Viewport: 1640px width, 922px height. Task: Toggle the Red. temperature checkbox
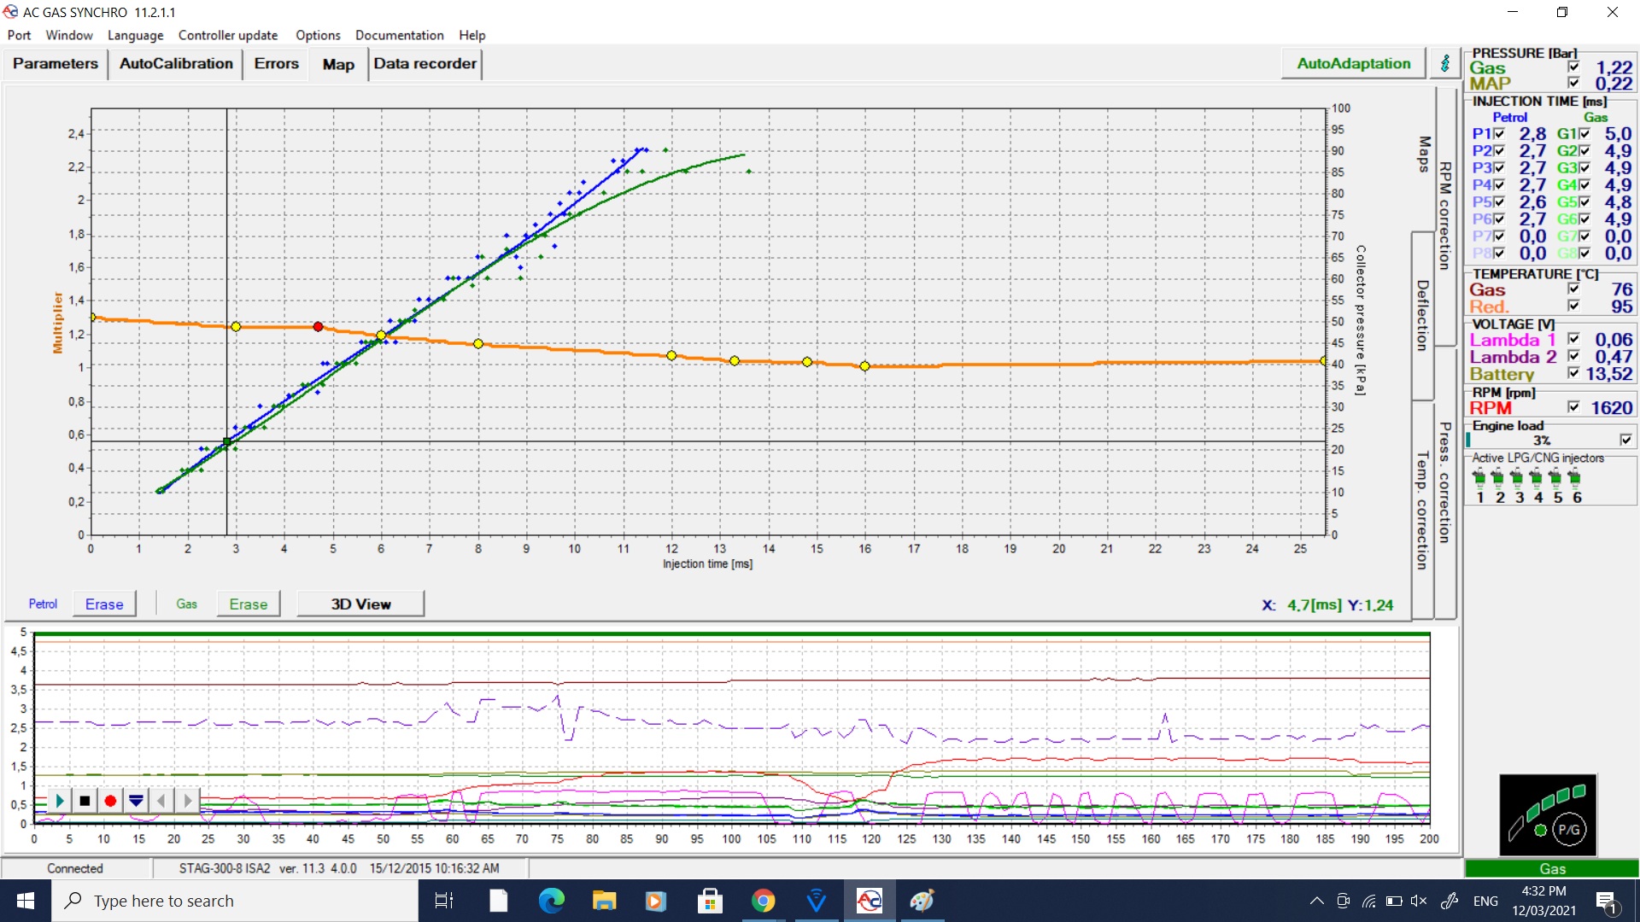pos(1573,306)
